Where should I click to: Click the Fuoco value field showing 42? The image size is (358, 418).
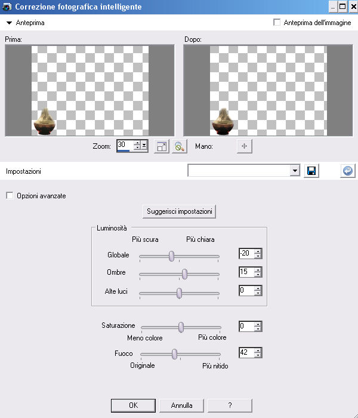(x=246, y=352)
